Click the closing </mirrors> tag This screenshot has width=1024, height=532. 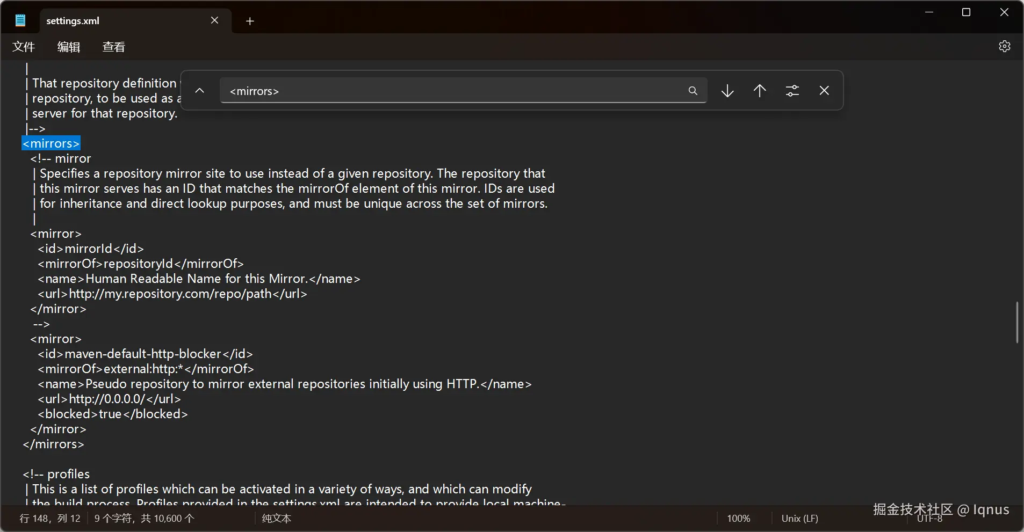click(x=53, y=444)
